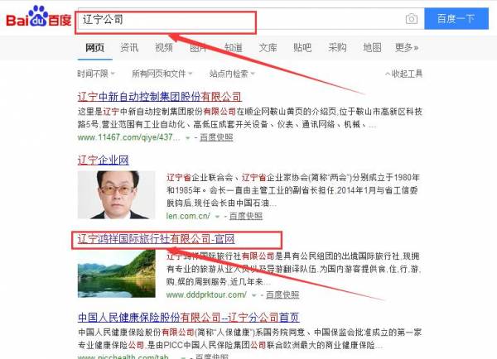Click the 百度一下 search button
This screenshot has height=359, width=497.
tap(456, 19)
